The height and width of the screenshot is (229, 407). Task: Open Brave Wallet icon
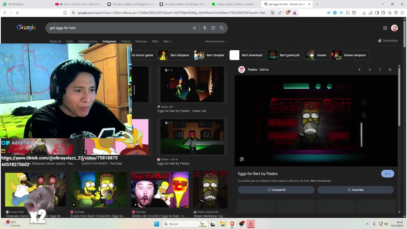click(x=383, y=13)
